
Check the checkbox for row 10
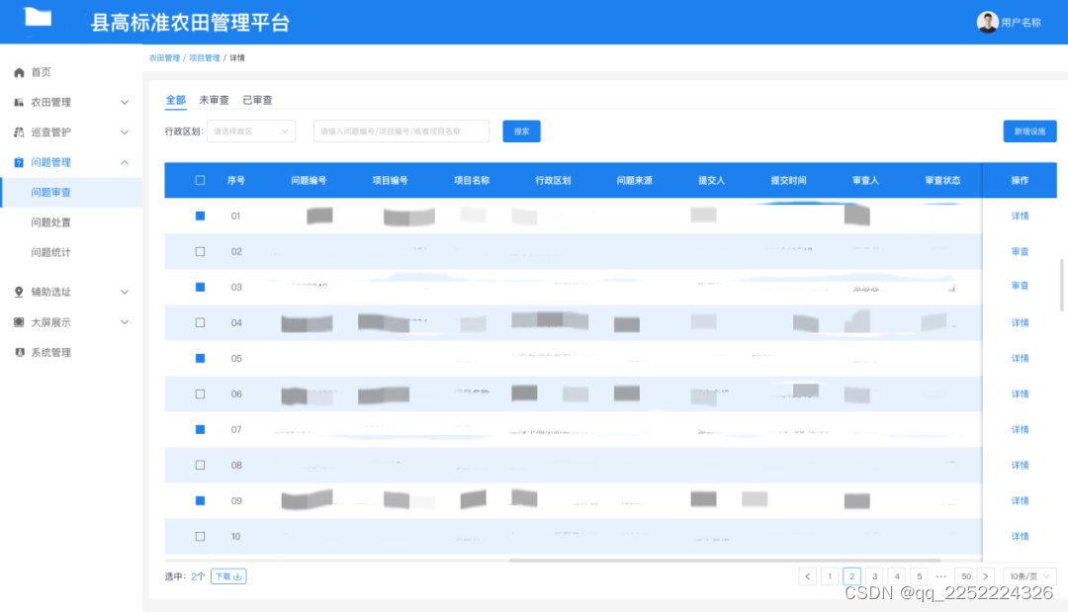(200, 537)
